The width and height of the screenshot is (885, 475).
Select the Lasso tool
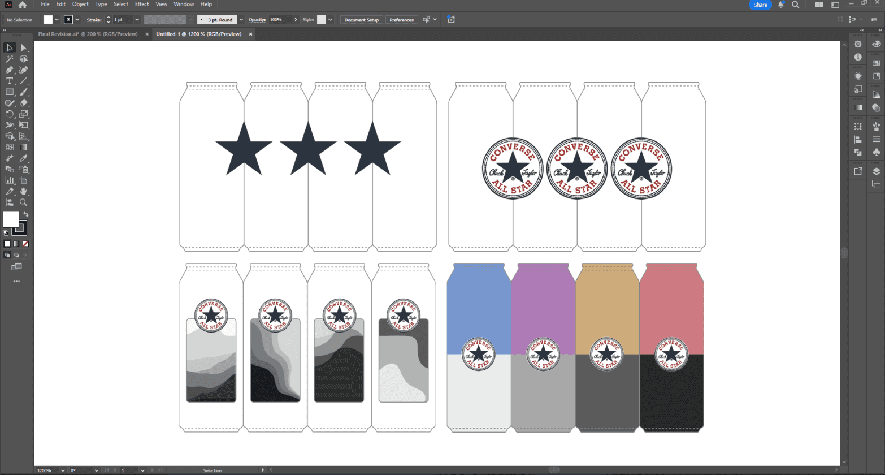click(24, 59)
